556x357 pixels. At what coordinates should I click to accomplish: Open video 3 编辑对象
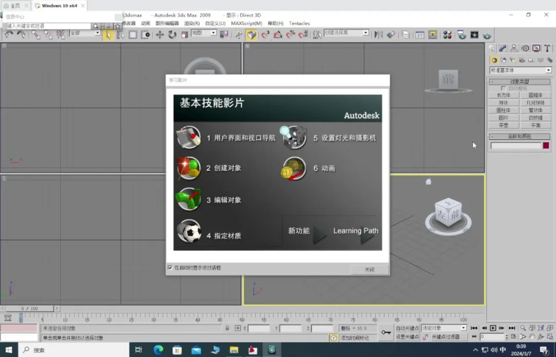pos(209,200)
